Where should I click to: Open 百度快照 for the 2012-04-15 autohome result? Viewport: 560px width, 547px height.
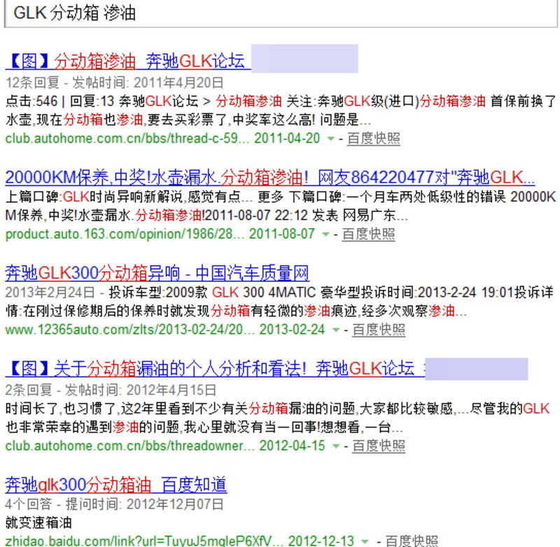click(379, 446)
